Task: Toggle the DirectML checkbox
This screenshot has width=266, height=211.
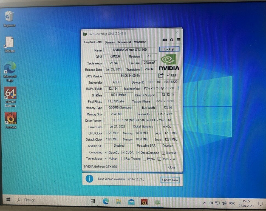Action: pos(163,153)
